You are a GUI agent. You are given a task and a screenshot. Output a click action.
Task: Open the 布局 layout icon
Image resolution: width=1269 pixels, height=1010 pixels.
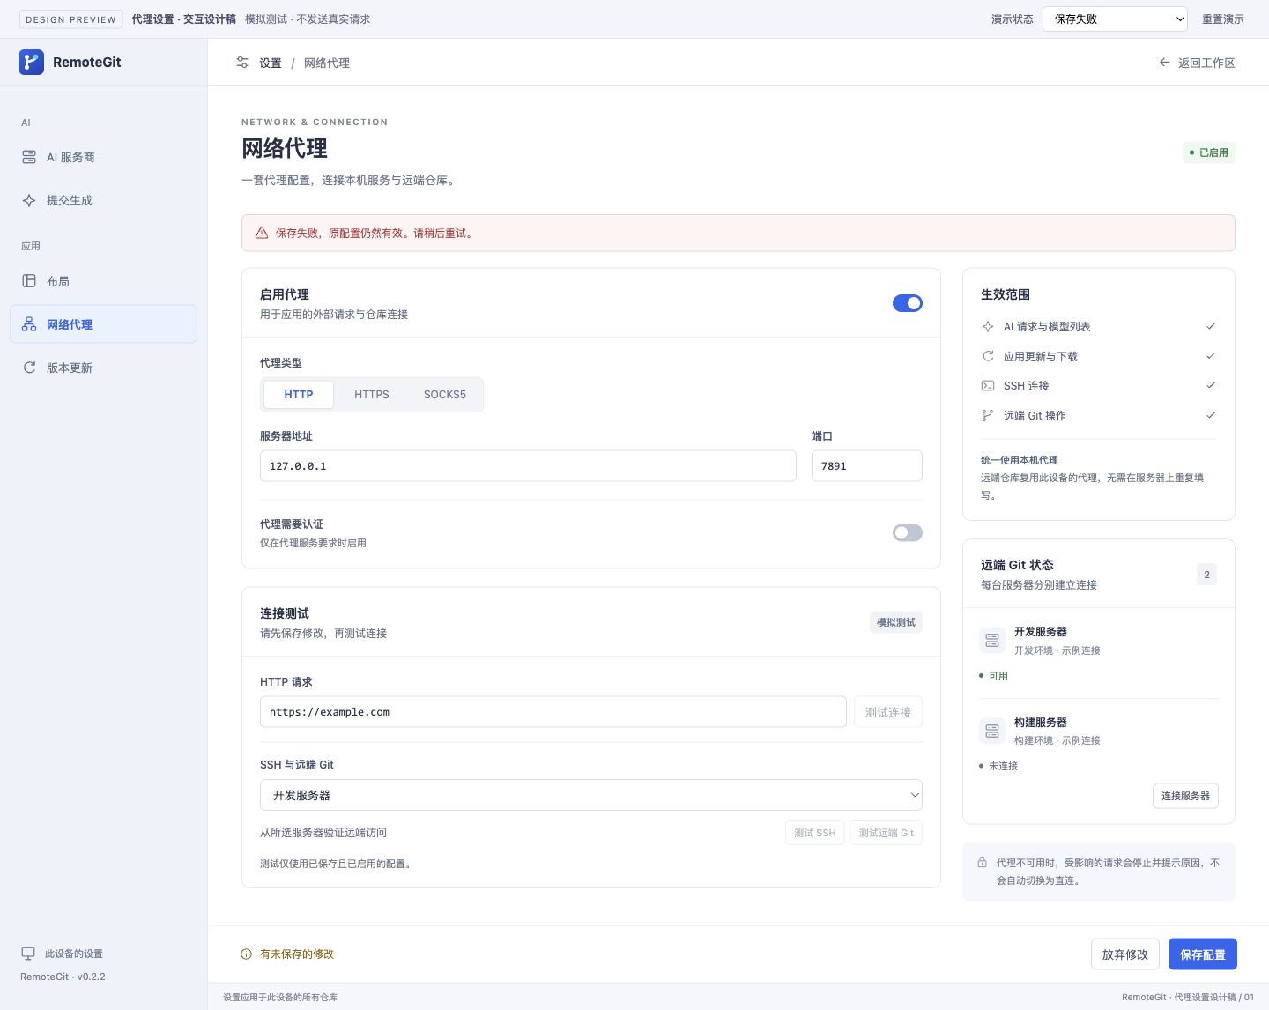(29, 281)
